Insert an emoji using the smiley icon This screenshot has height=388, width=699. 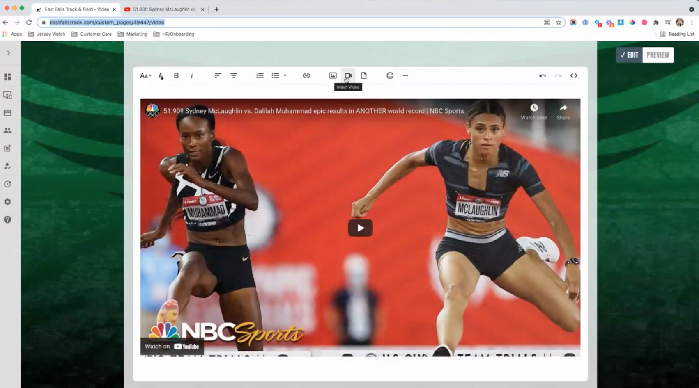click(389, 75)
